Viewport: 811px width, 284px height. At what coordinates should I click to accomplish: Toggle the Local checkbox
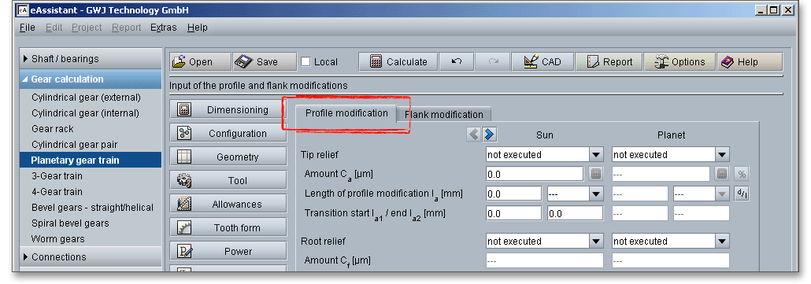306,62
